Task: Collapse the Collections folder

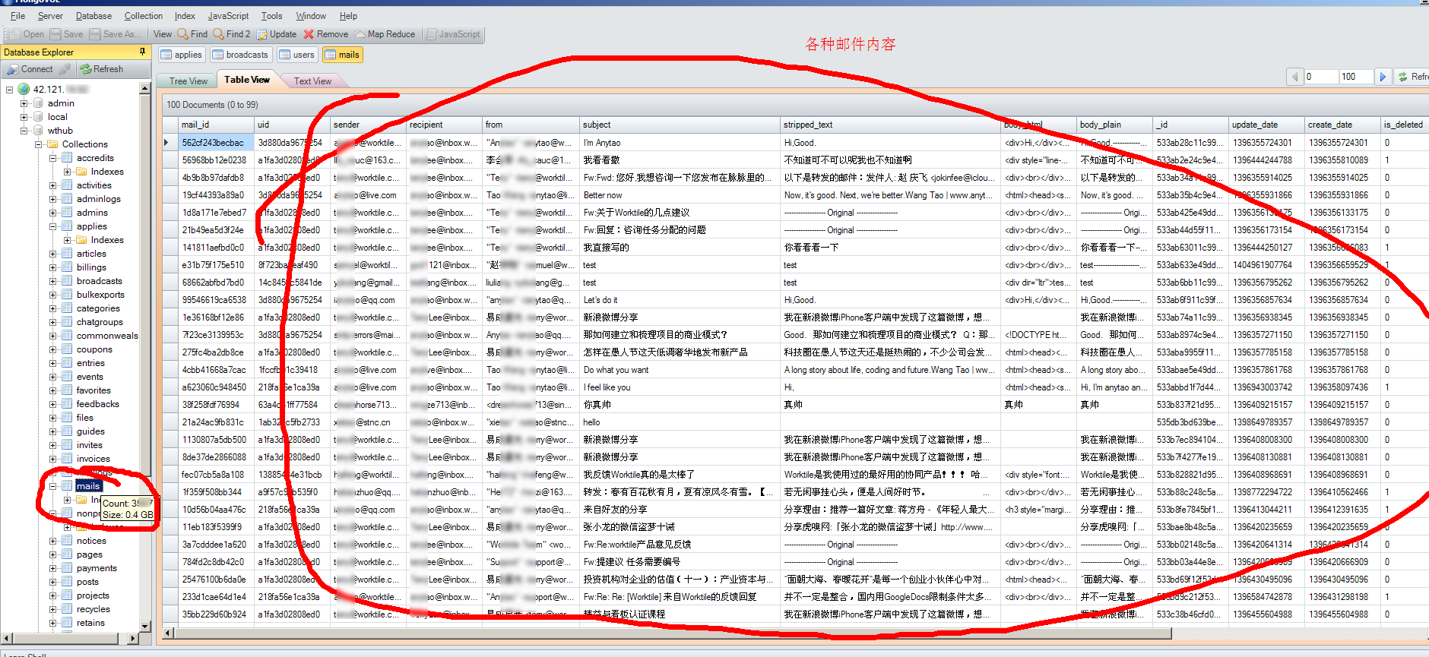Action: tap(38, 144)
